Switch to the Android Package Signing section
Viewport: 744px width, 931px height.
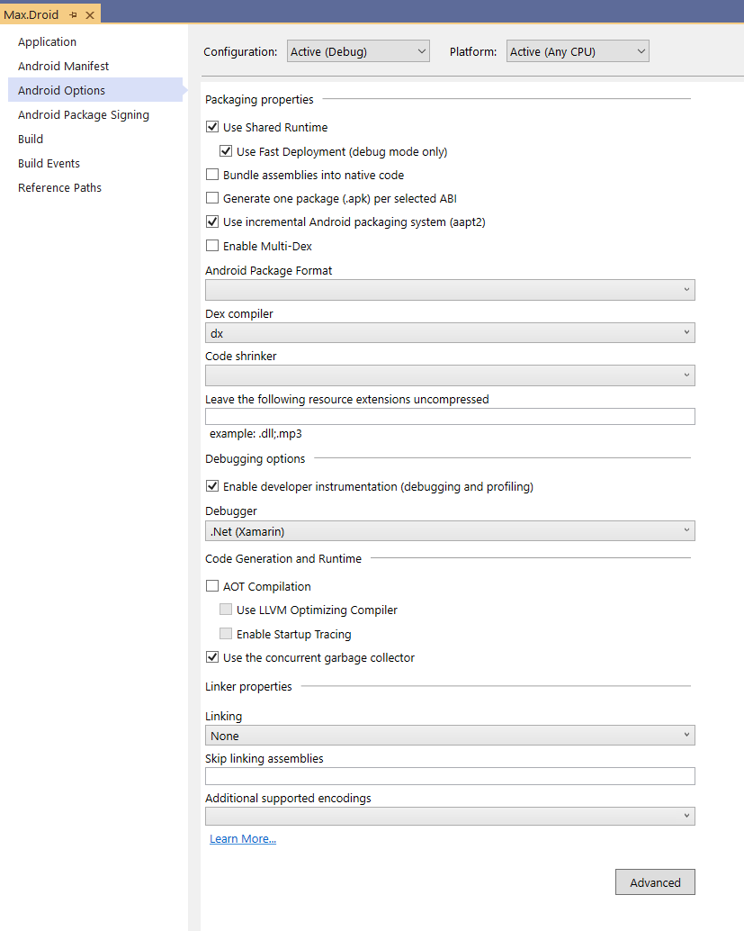coord(83,114)
